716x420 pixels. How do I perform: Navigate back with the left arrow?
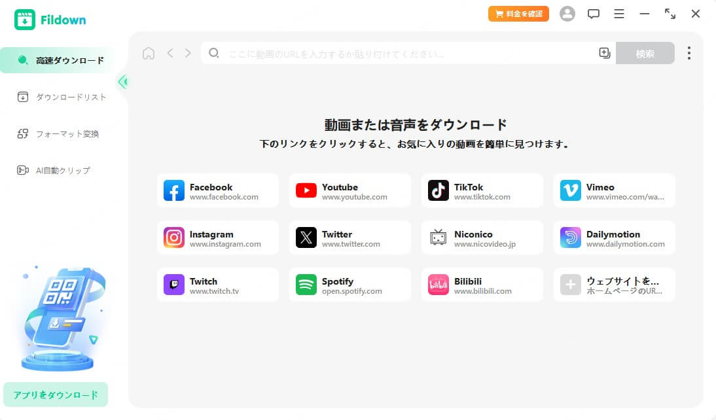[x=170, y=54]
